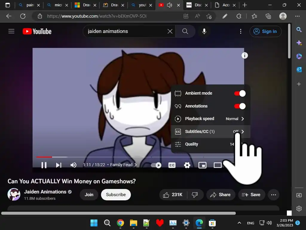
Task: Open Google Chrome from the taskbar
Action: (x=120, y=223)
